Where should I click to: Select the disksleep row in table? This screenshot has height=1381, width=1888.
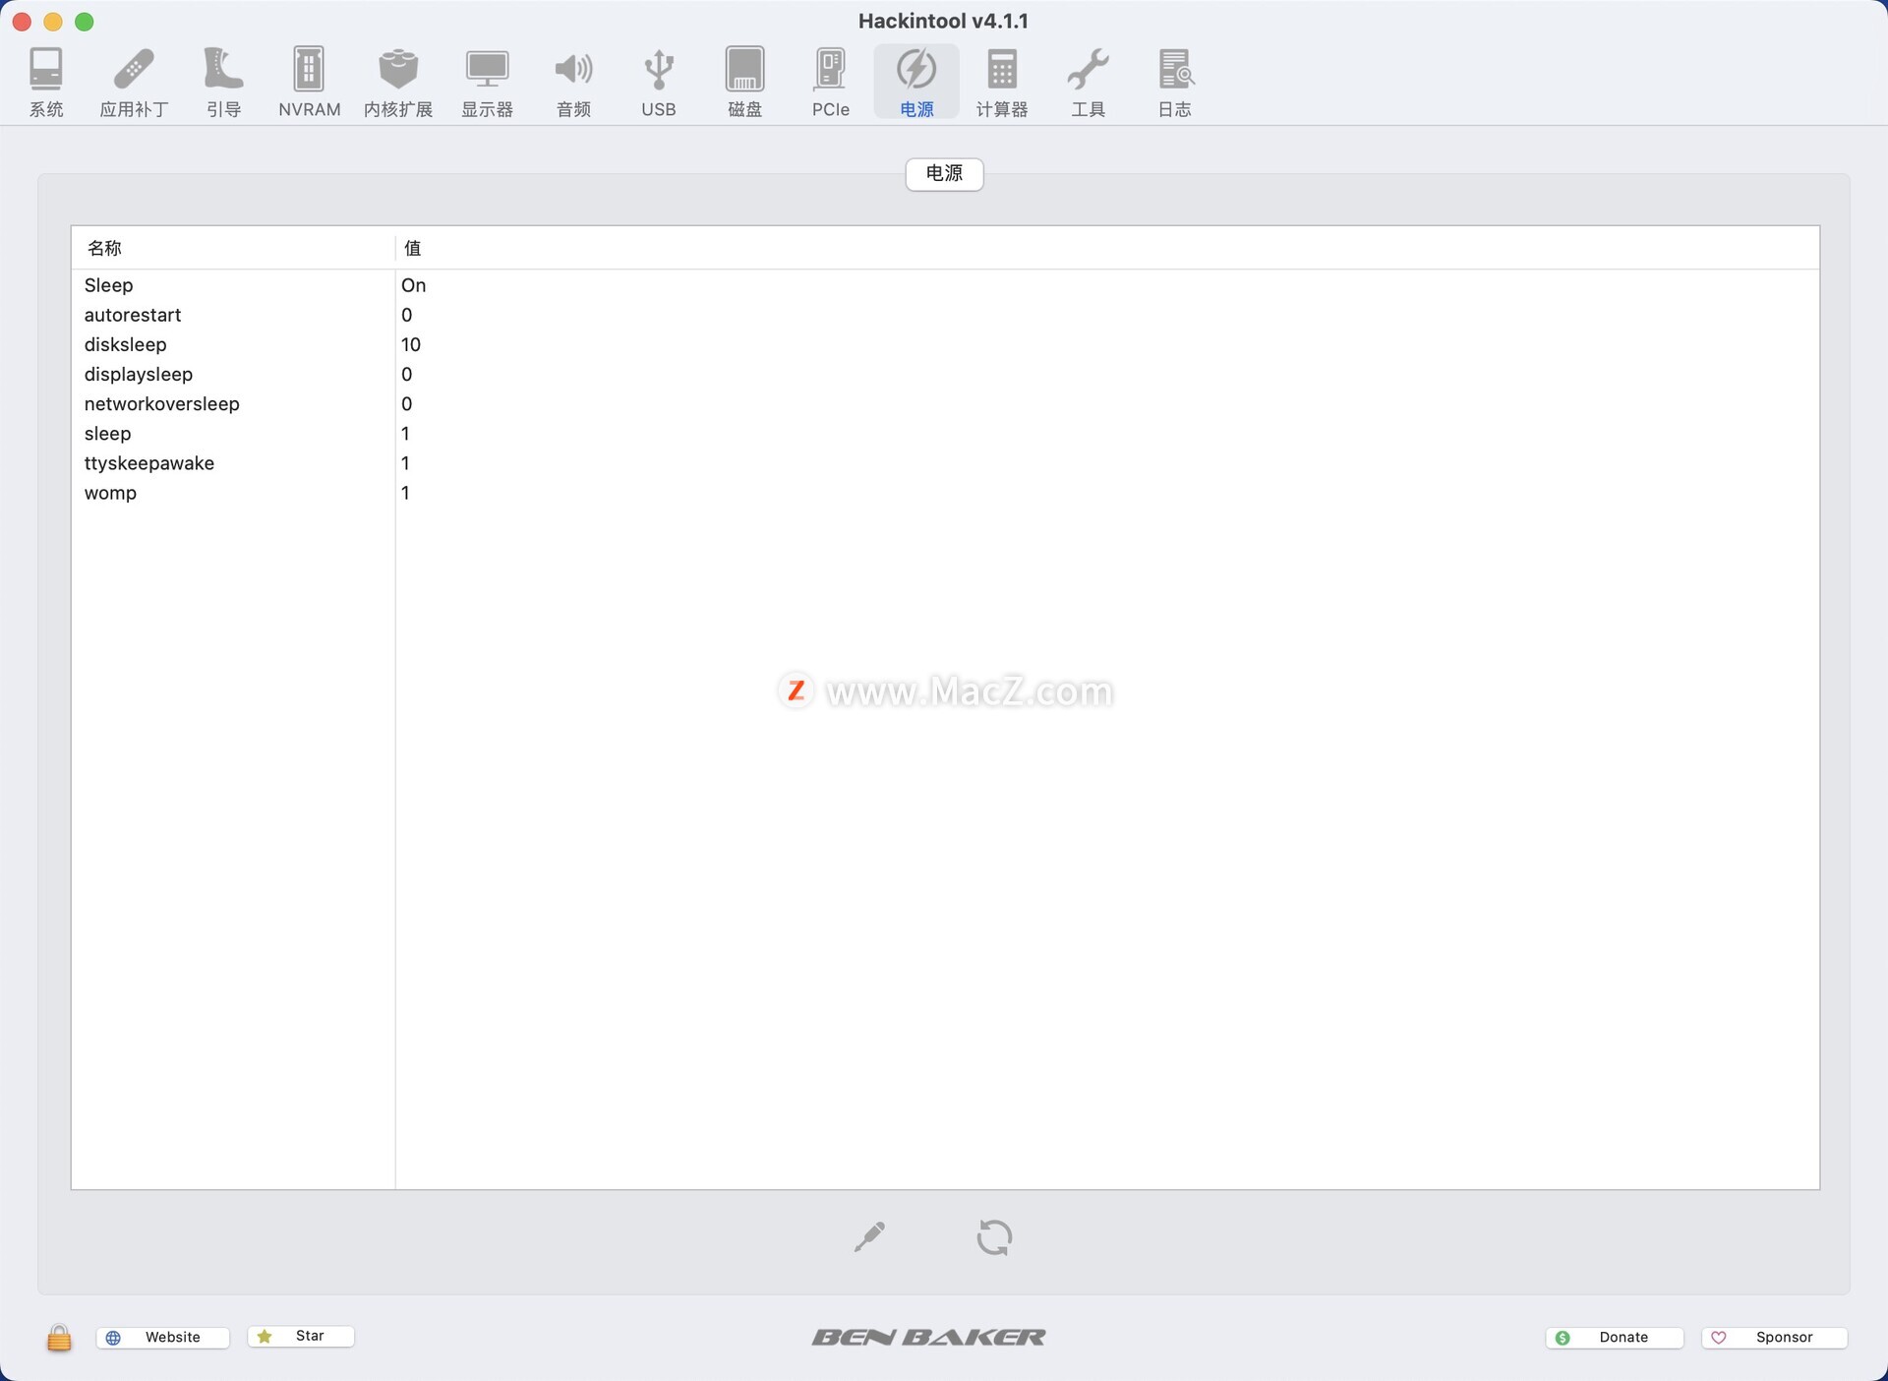point(126,344)
